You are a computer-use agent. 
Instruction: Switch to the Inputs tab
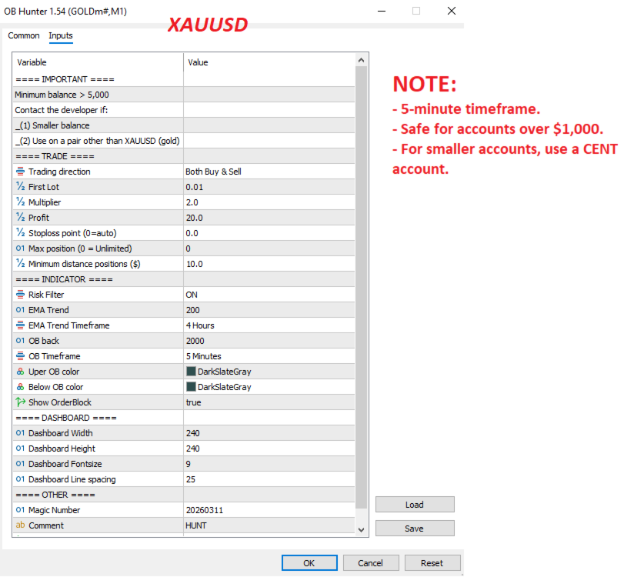(x=61, y=35)
